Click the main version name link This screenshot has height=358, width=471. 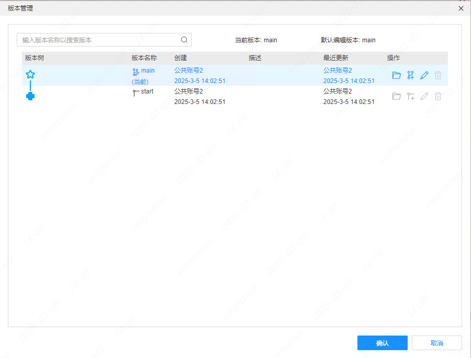pos(147,70)
